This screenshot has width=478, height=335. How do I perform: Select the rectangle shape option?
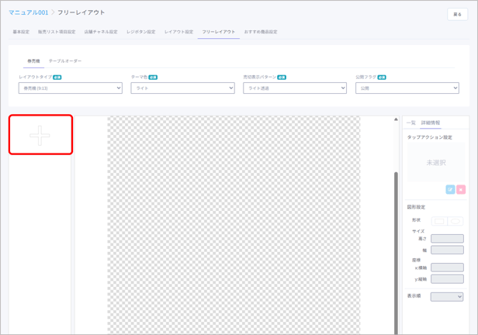pos(439,221)
